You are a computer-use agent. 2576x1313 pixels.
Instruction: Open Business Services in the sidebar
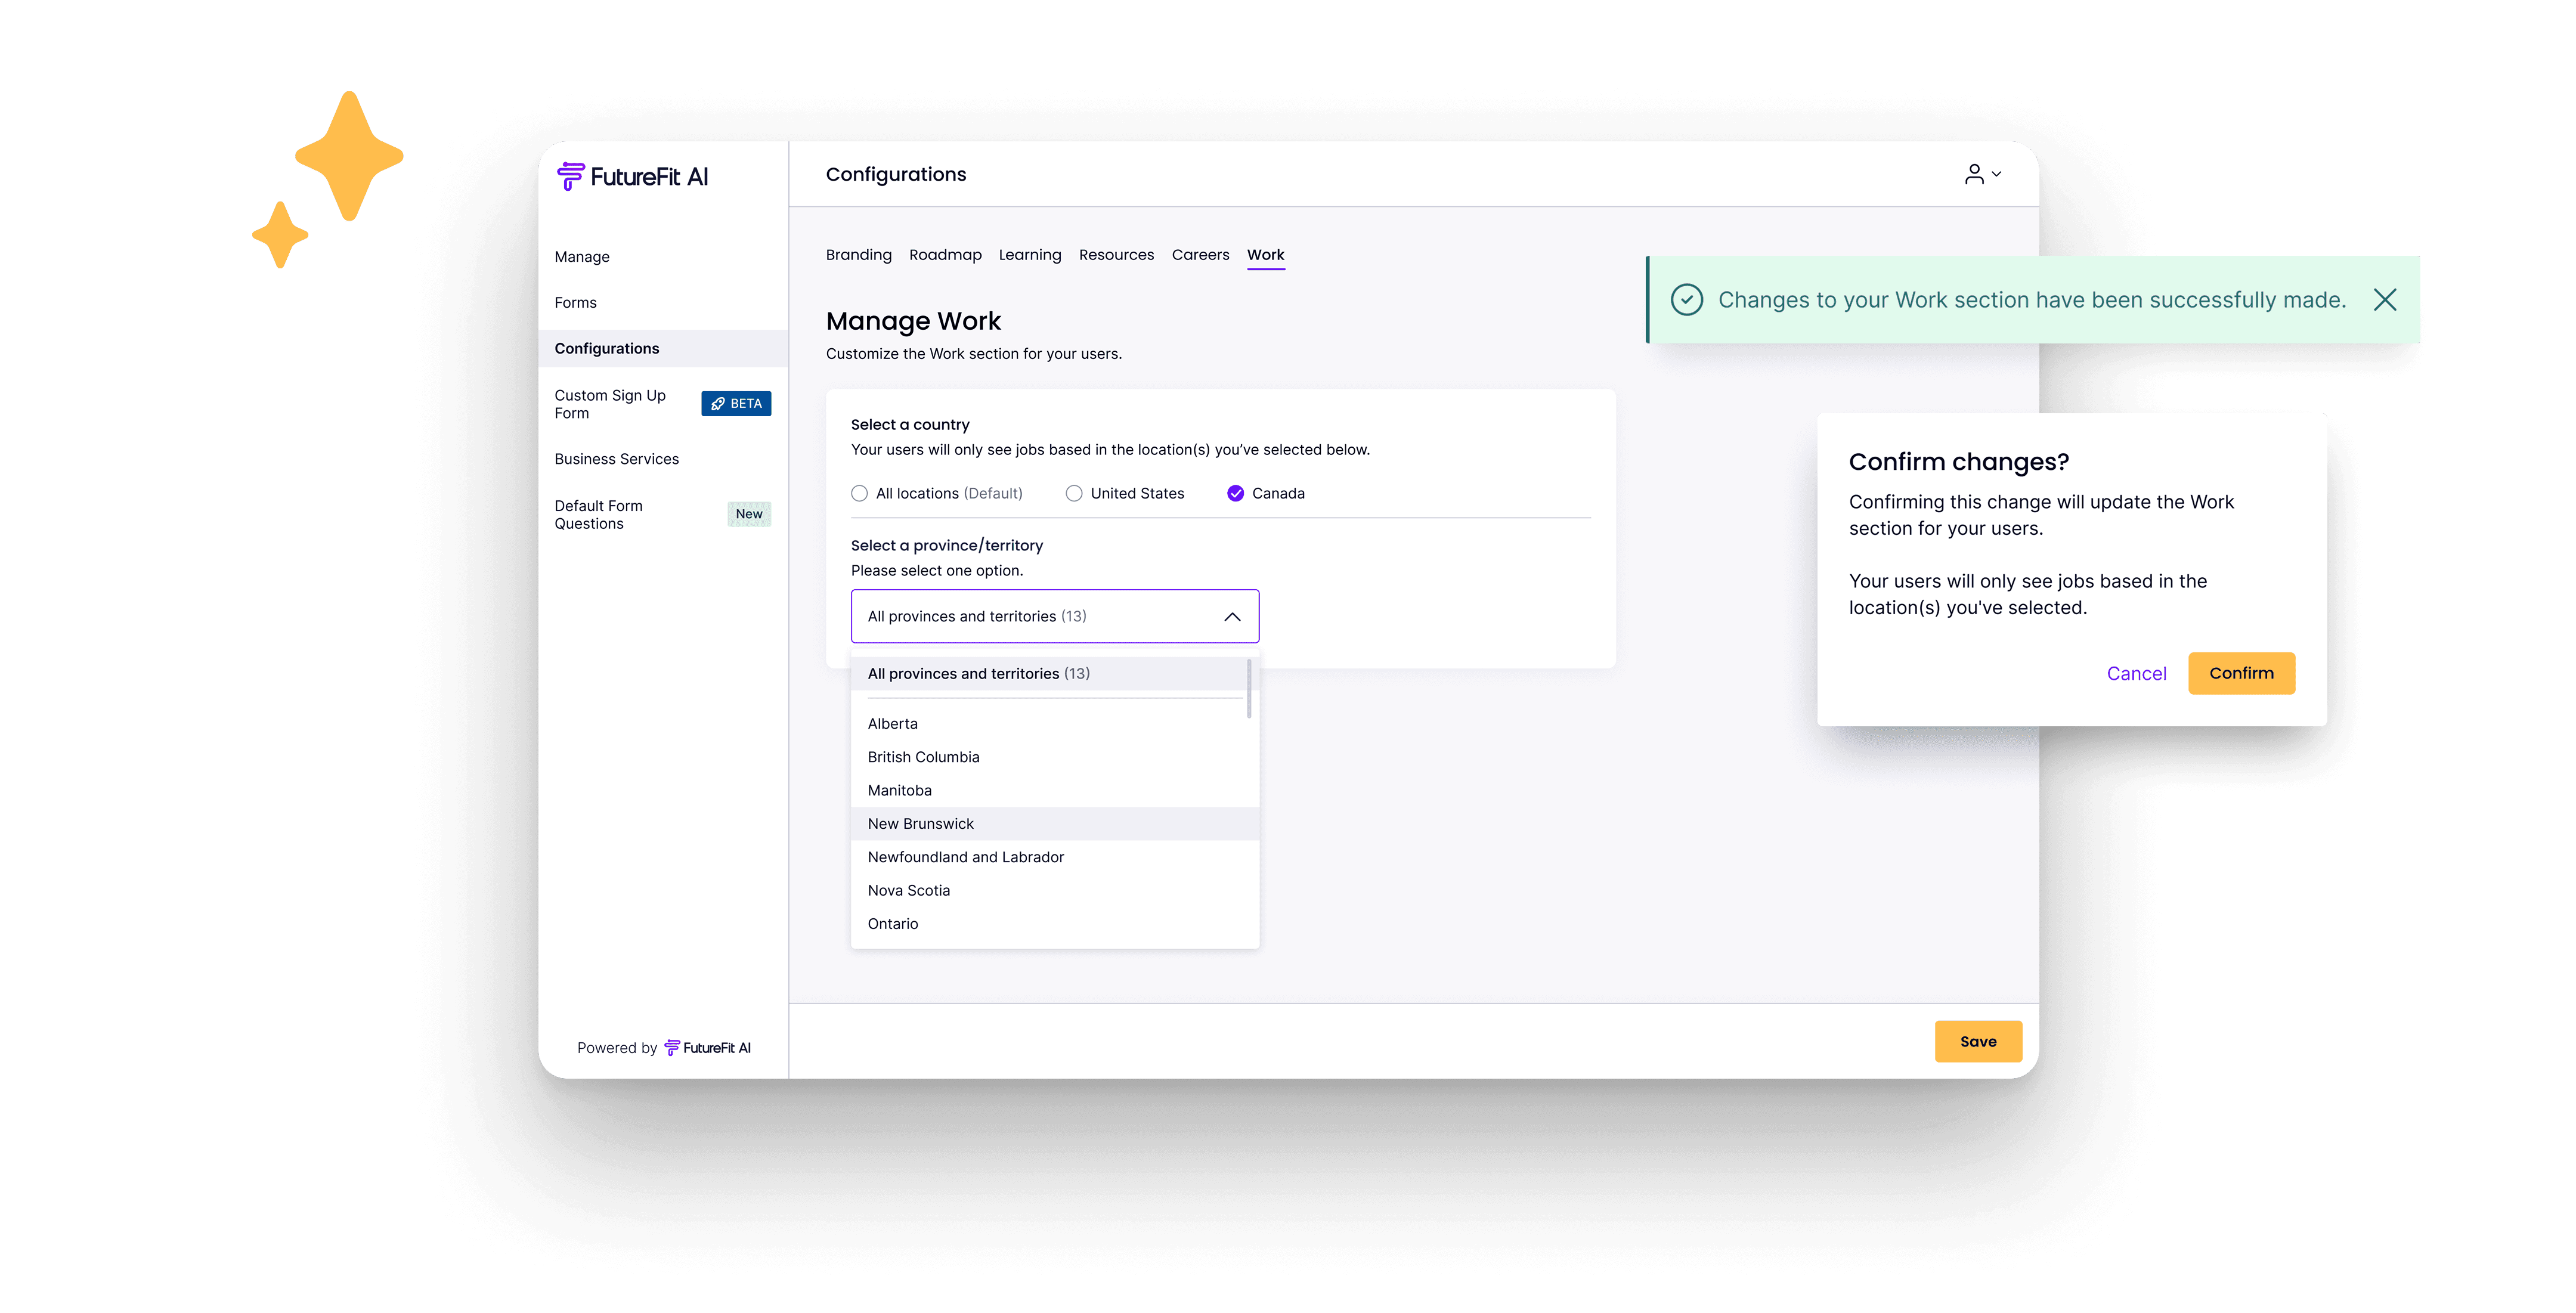click(616, 459)
